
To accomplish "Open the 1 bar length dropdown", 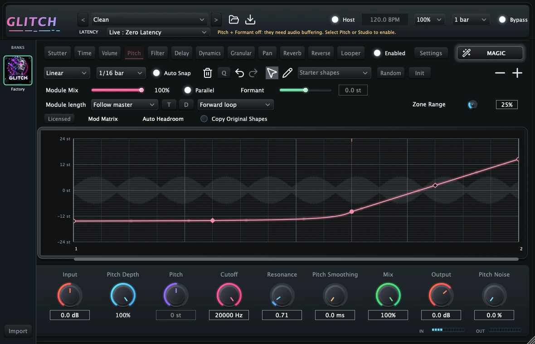I will (x=471, y=20).
